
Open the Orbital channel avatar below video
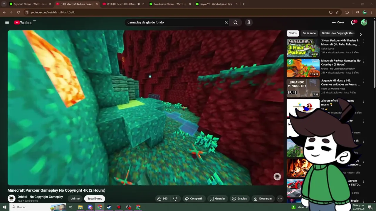11,199
